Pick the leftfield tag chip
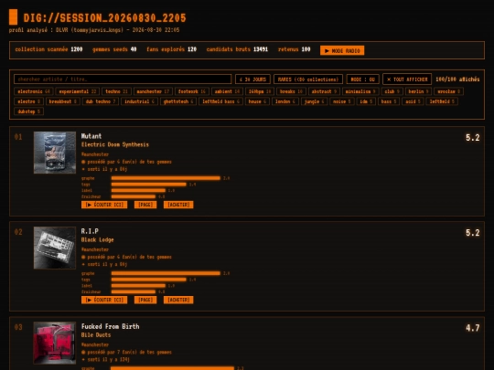 (442, 101)
